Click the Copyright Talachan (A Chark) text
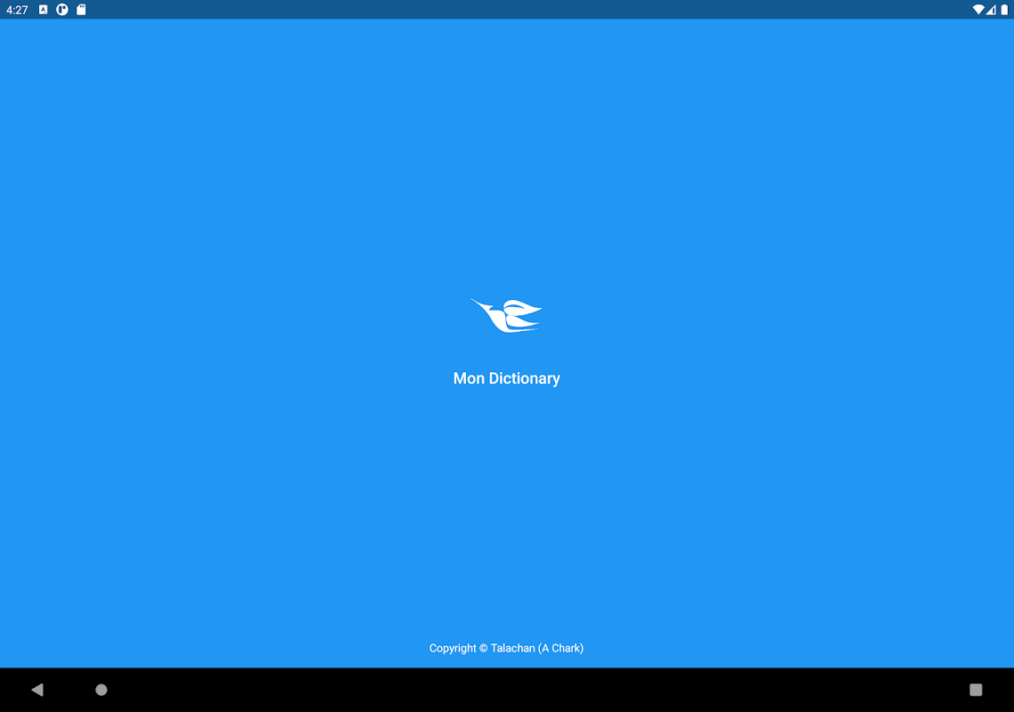Screen dimensions: 1014x712 coord(506,648)
